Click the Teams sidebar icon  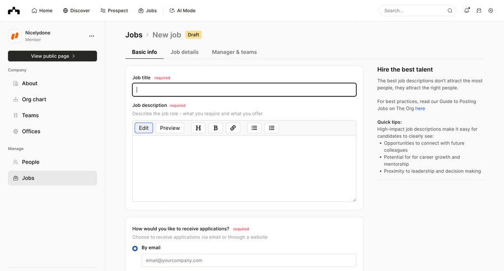(x=16, y=115)
